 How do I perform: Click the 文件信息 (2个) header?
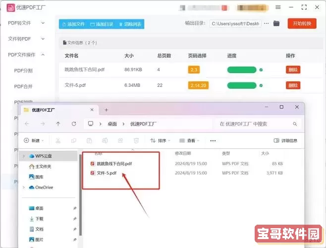coord(80,43)
